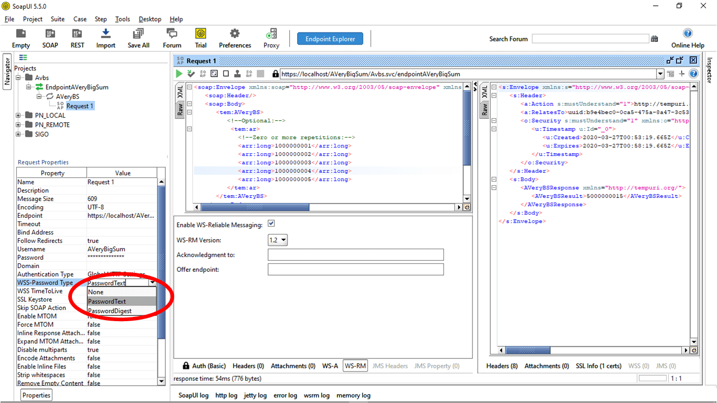The width and height of the screenshot is (717, 403).
Task: Open SoapUI Preferences
Action: point(235,38)
